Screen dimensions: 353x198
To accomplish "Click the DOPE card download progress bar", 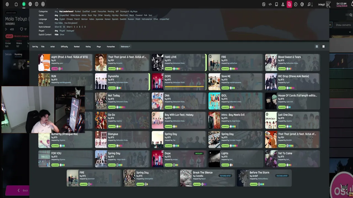I will [x=184, y=86].
